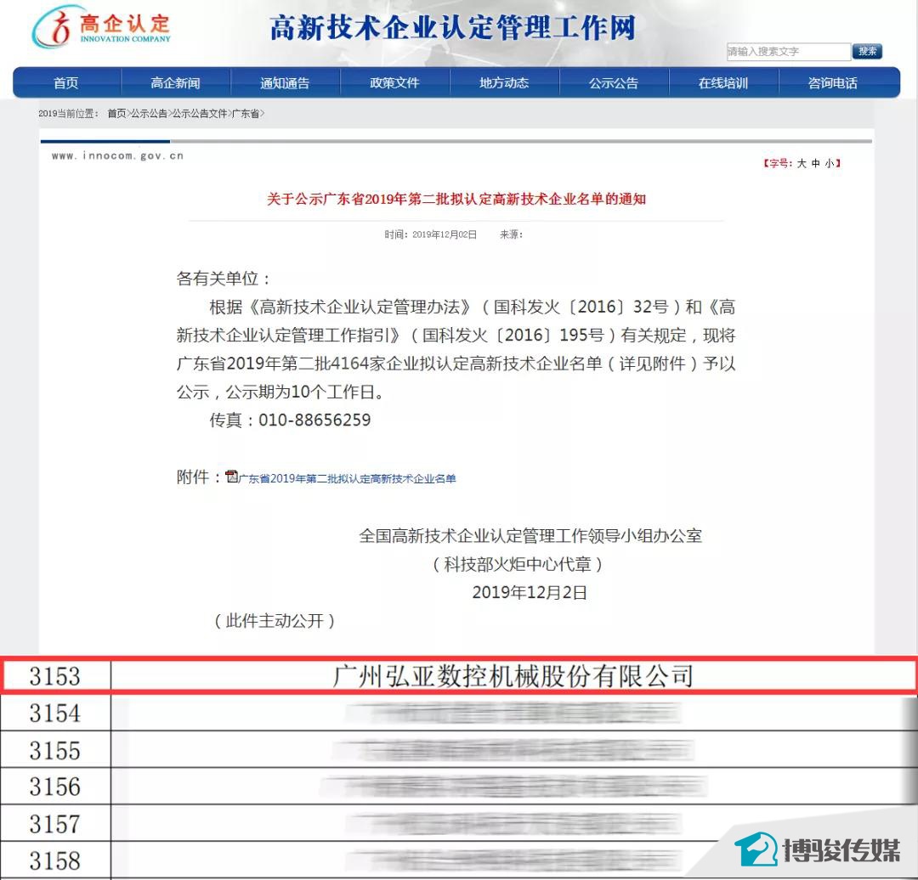Viewport: 918px width, 880px height.
Task: Switch to the 公示公告 navigation item
Action: click(x=614, y=83)
